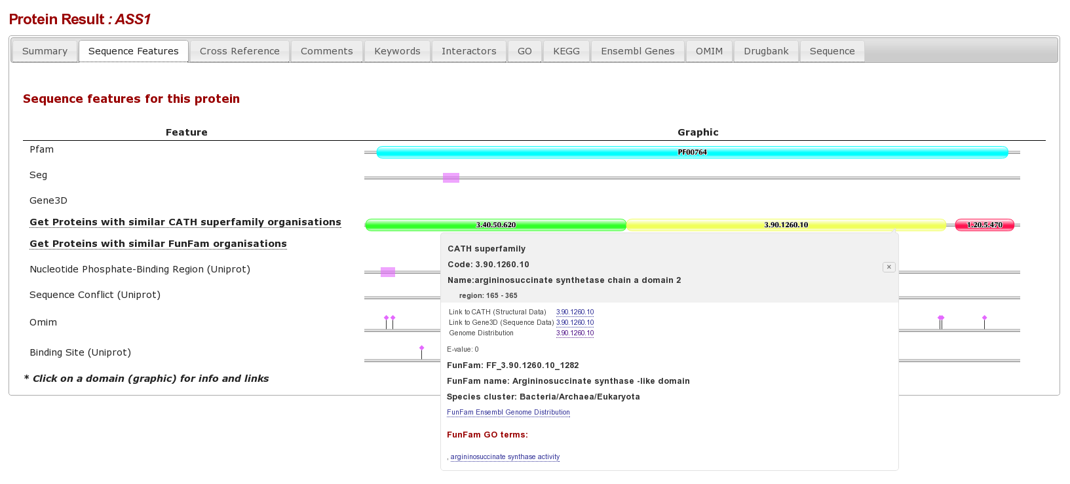Image resolution: width=1070 pixels, height=484 pixels.
Task: Click the Binding Site diamond marker
Action: tap(421, 348)
